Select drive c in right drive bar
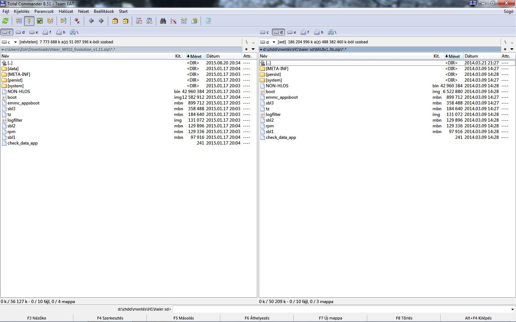The height and width of the screenshot is (322, 516). [265, 32]
